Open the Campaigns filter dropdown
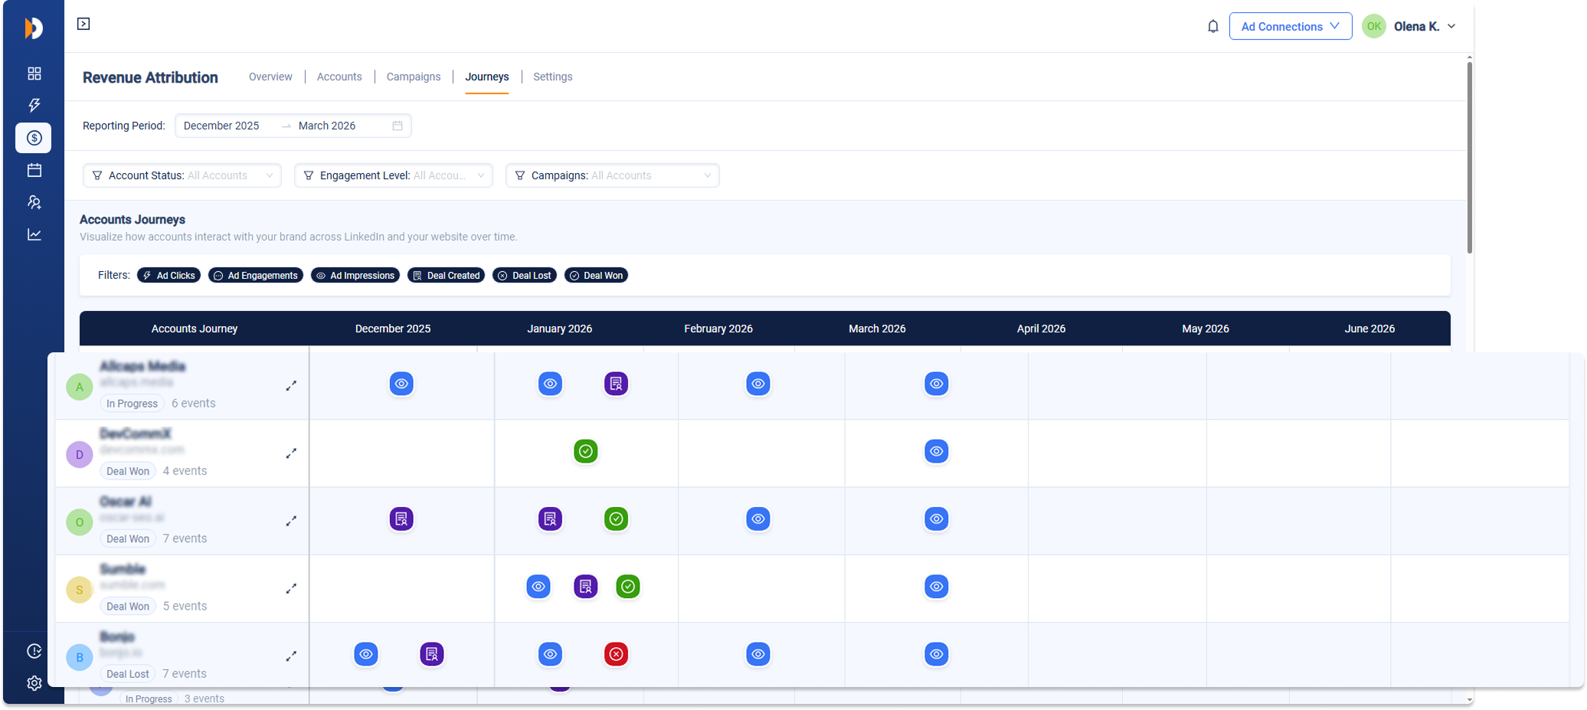The width and height of the screenshot is (1587, 710). (612, 175)
